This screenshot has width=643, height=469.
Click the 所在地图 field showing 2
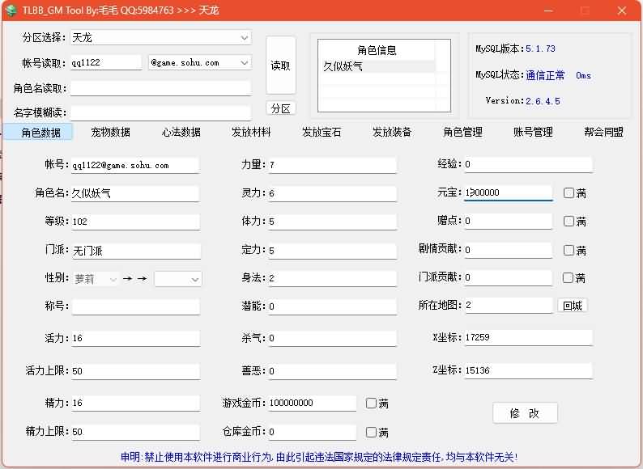pyautogui.click(x=509, y=305)
